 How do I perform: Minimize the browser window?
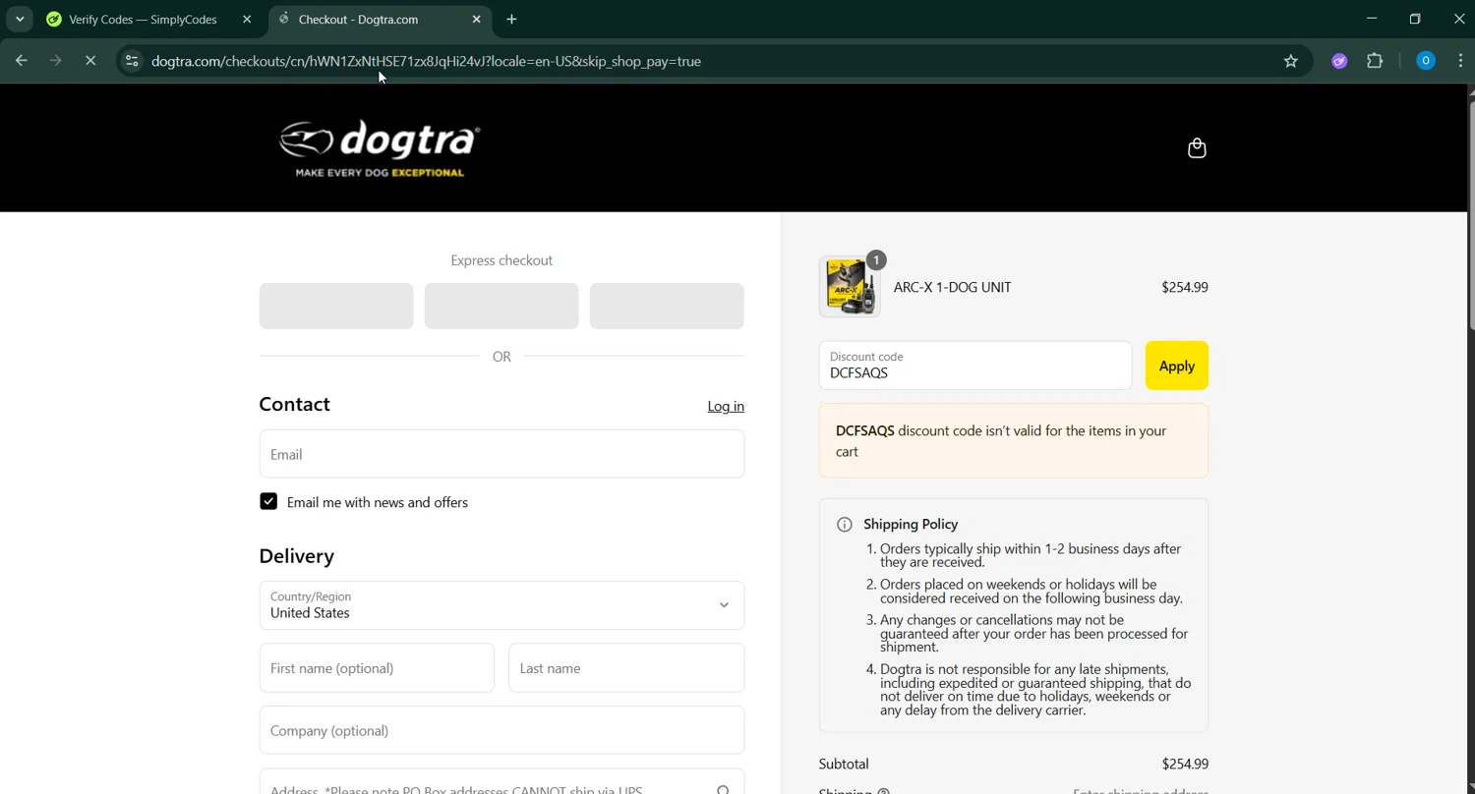coord(1372,19)
